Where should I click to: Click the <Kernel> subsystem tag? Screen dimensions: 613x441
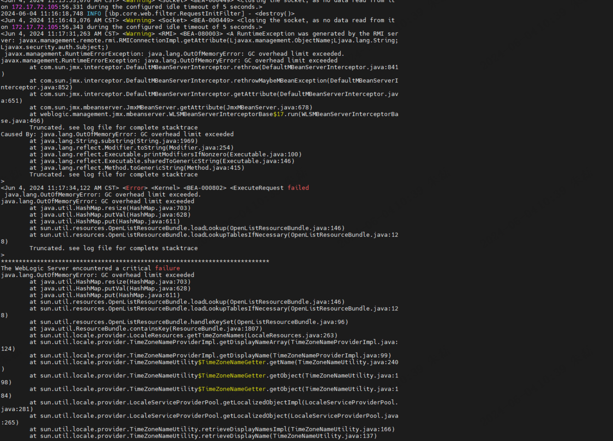pyautogui.click(x=165, y=188)
